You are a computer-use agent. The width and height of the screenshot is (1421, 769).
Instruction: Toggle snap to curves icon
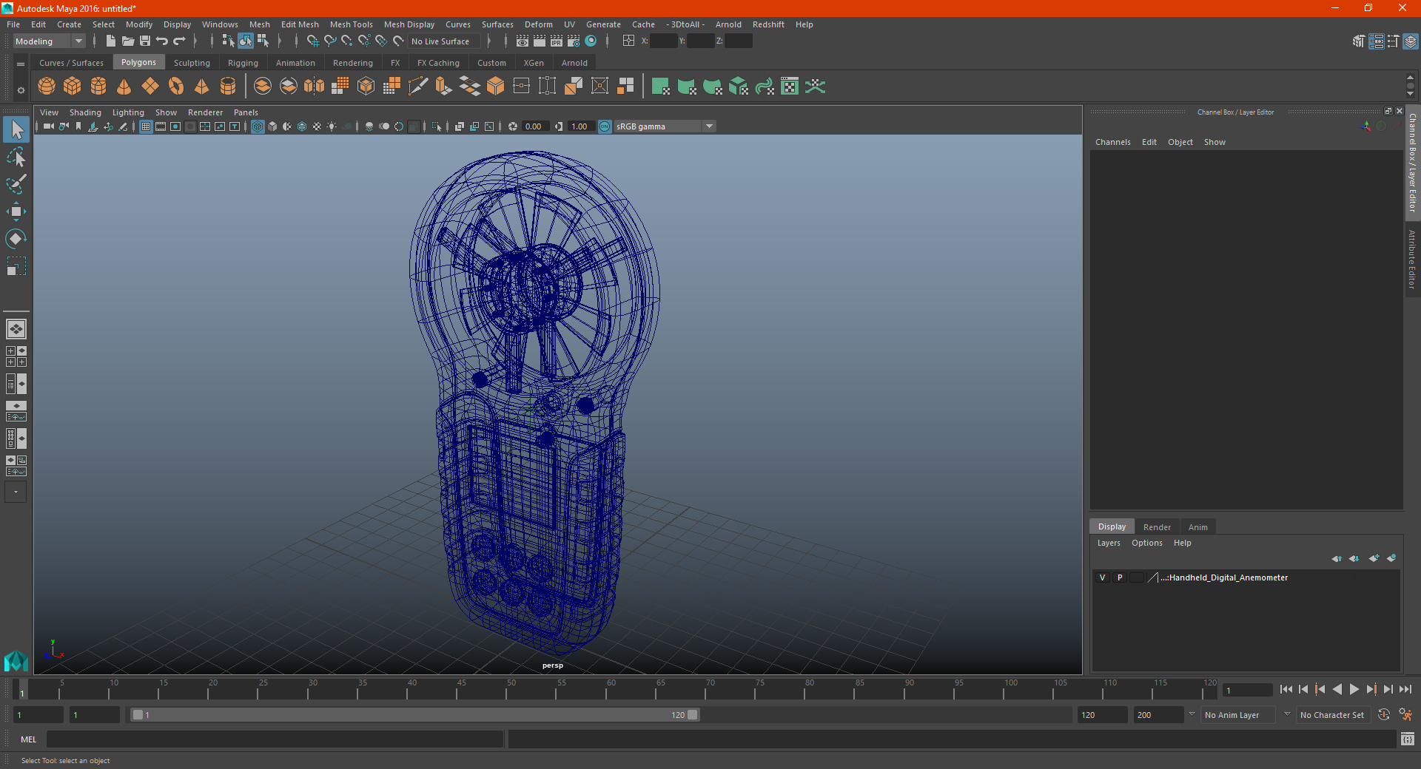[x=330, y=41]
